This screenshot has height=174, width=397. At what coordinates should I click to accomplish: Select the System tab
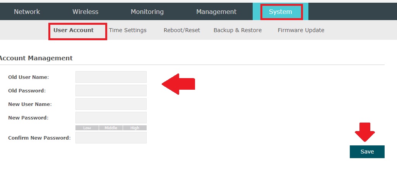tap(280, 12)
